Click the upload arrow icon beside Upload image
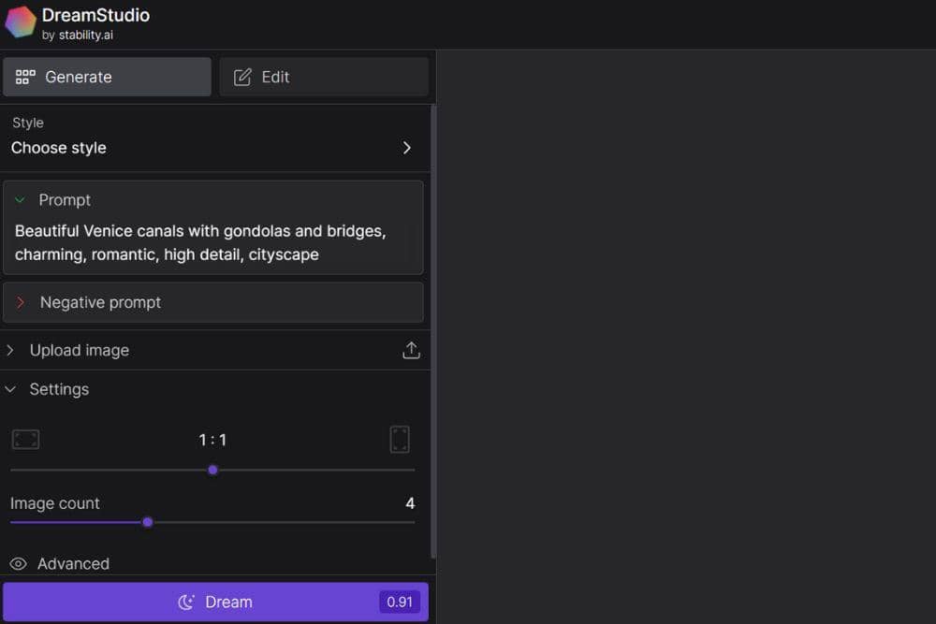Image resolution: width=936 pixels, height=624 pixels. coord(411,349)
